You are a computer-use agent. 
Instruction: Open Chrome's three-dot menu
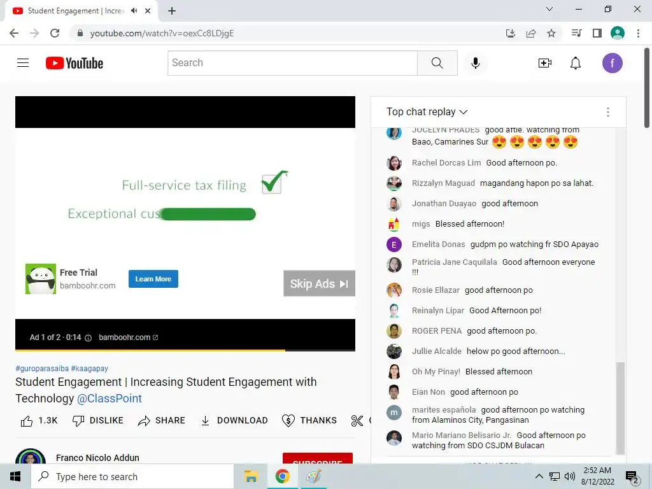point(638,33)
